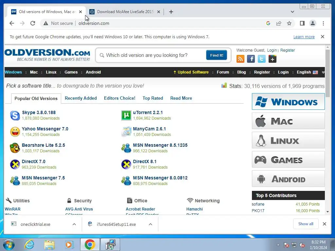This screenshot has height=251, width=335.
Task: Switch to Download McAfee LiveSafe tab
Action: click(x=125, y=12)
